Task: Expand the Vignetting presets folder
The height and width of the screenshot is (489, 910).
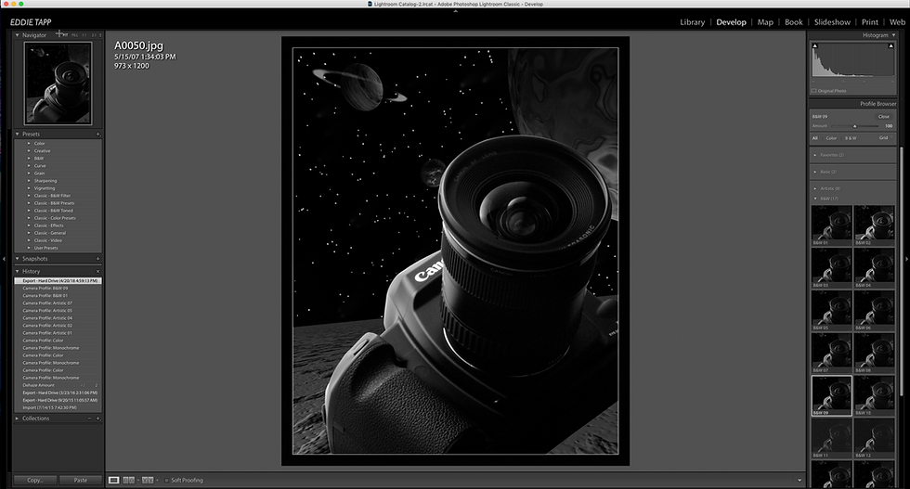Action: click(x=29, y=188)
